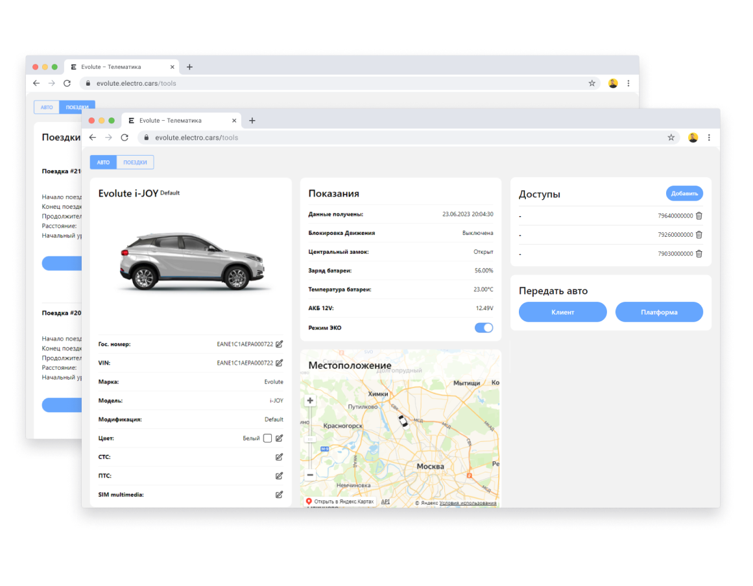This screenshot has width=753, height=586.
Task: Edit the СТС document field
Action: coord(279,457)
